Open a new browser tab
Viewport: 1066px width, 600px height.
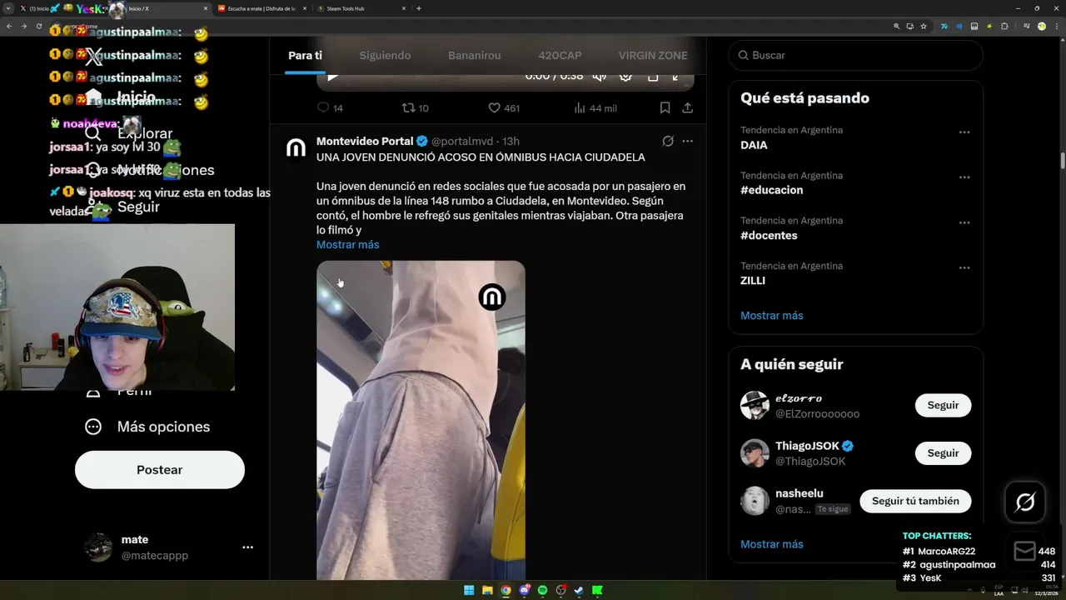point(418,8)
